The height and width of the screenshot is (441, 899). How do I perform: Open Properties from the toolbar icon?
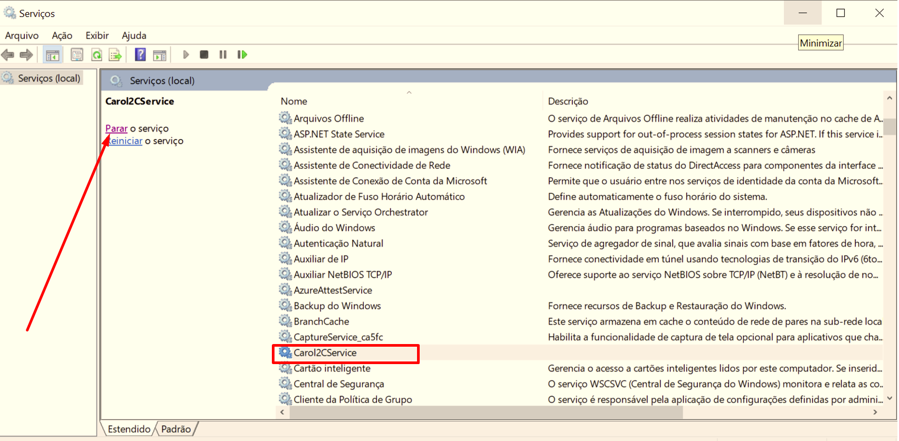77,55
